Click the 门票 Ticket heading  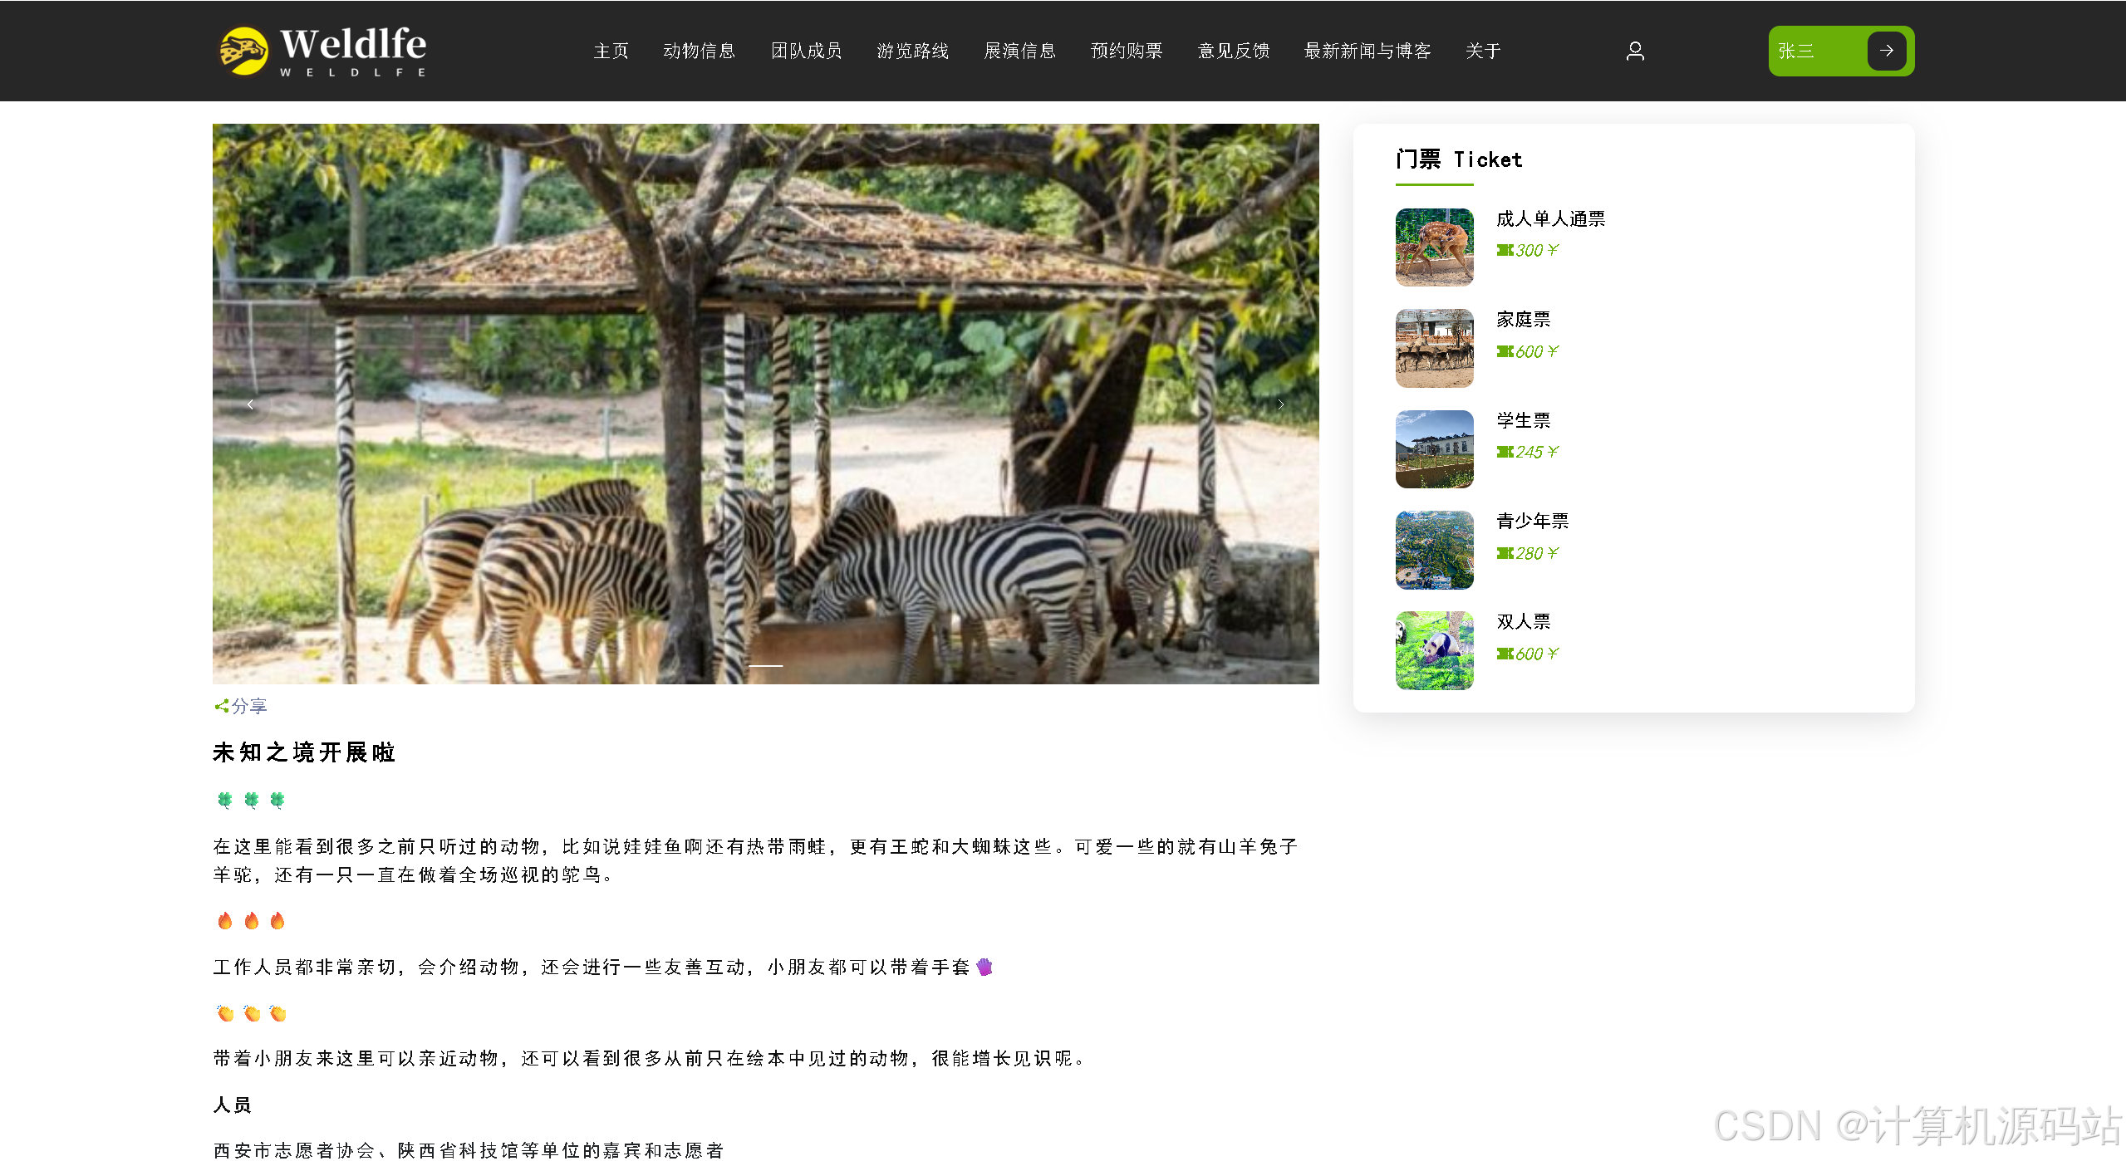click(1459, 160)
